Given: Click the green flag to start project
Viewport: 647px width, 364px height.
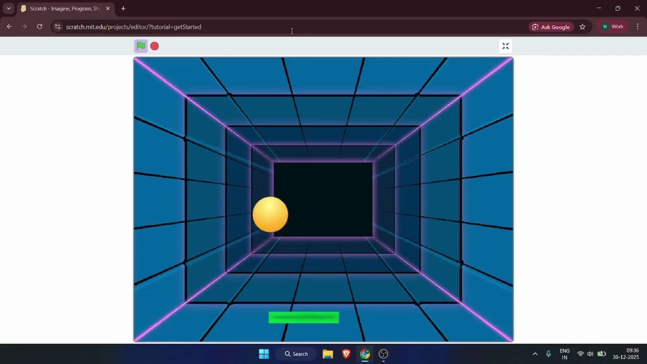Looking at the screenshot, I should pyautogui.click(x=141, y=46).
